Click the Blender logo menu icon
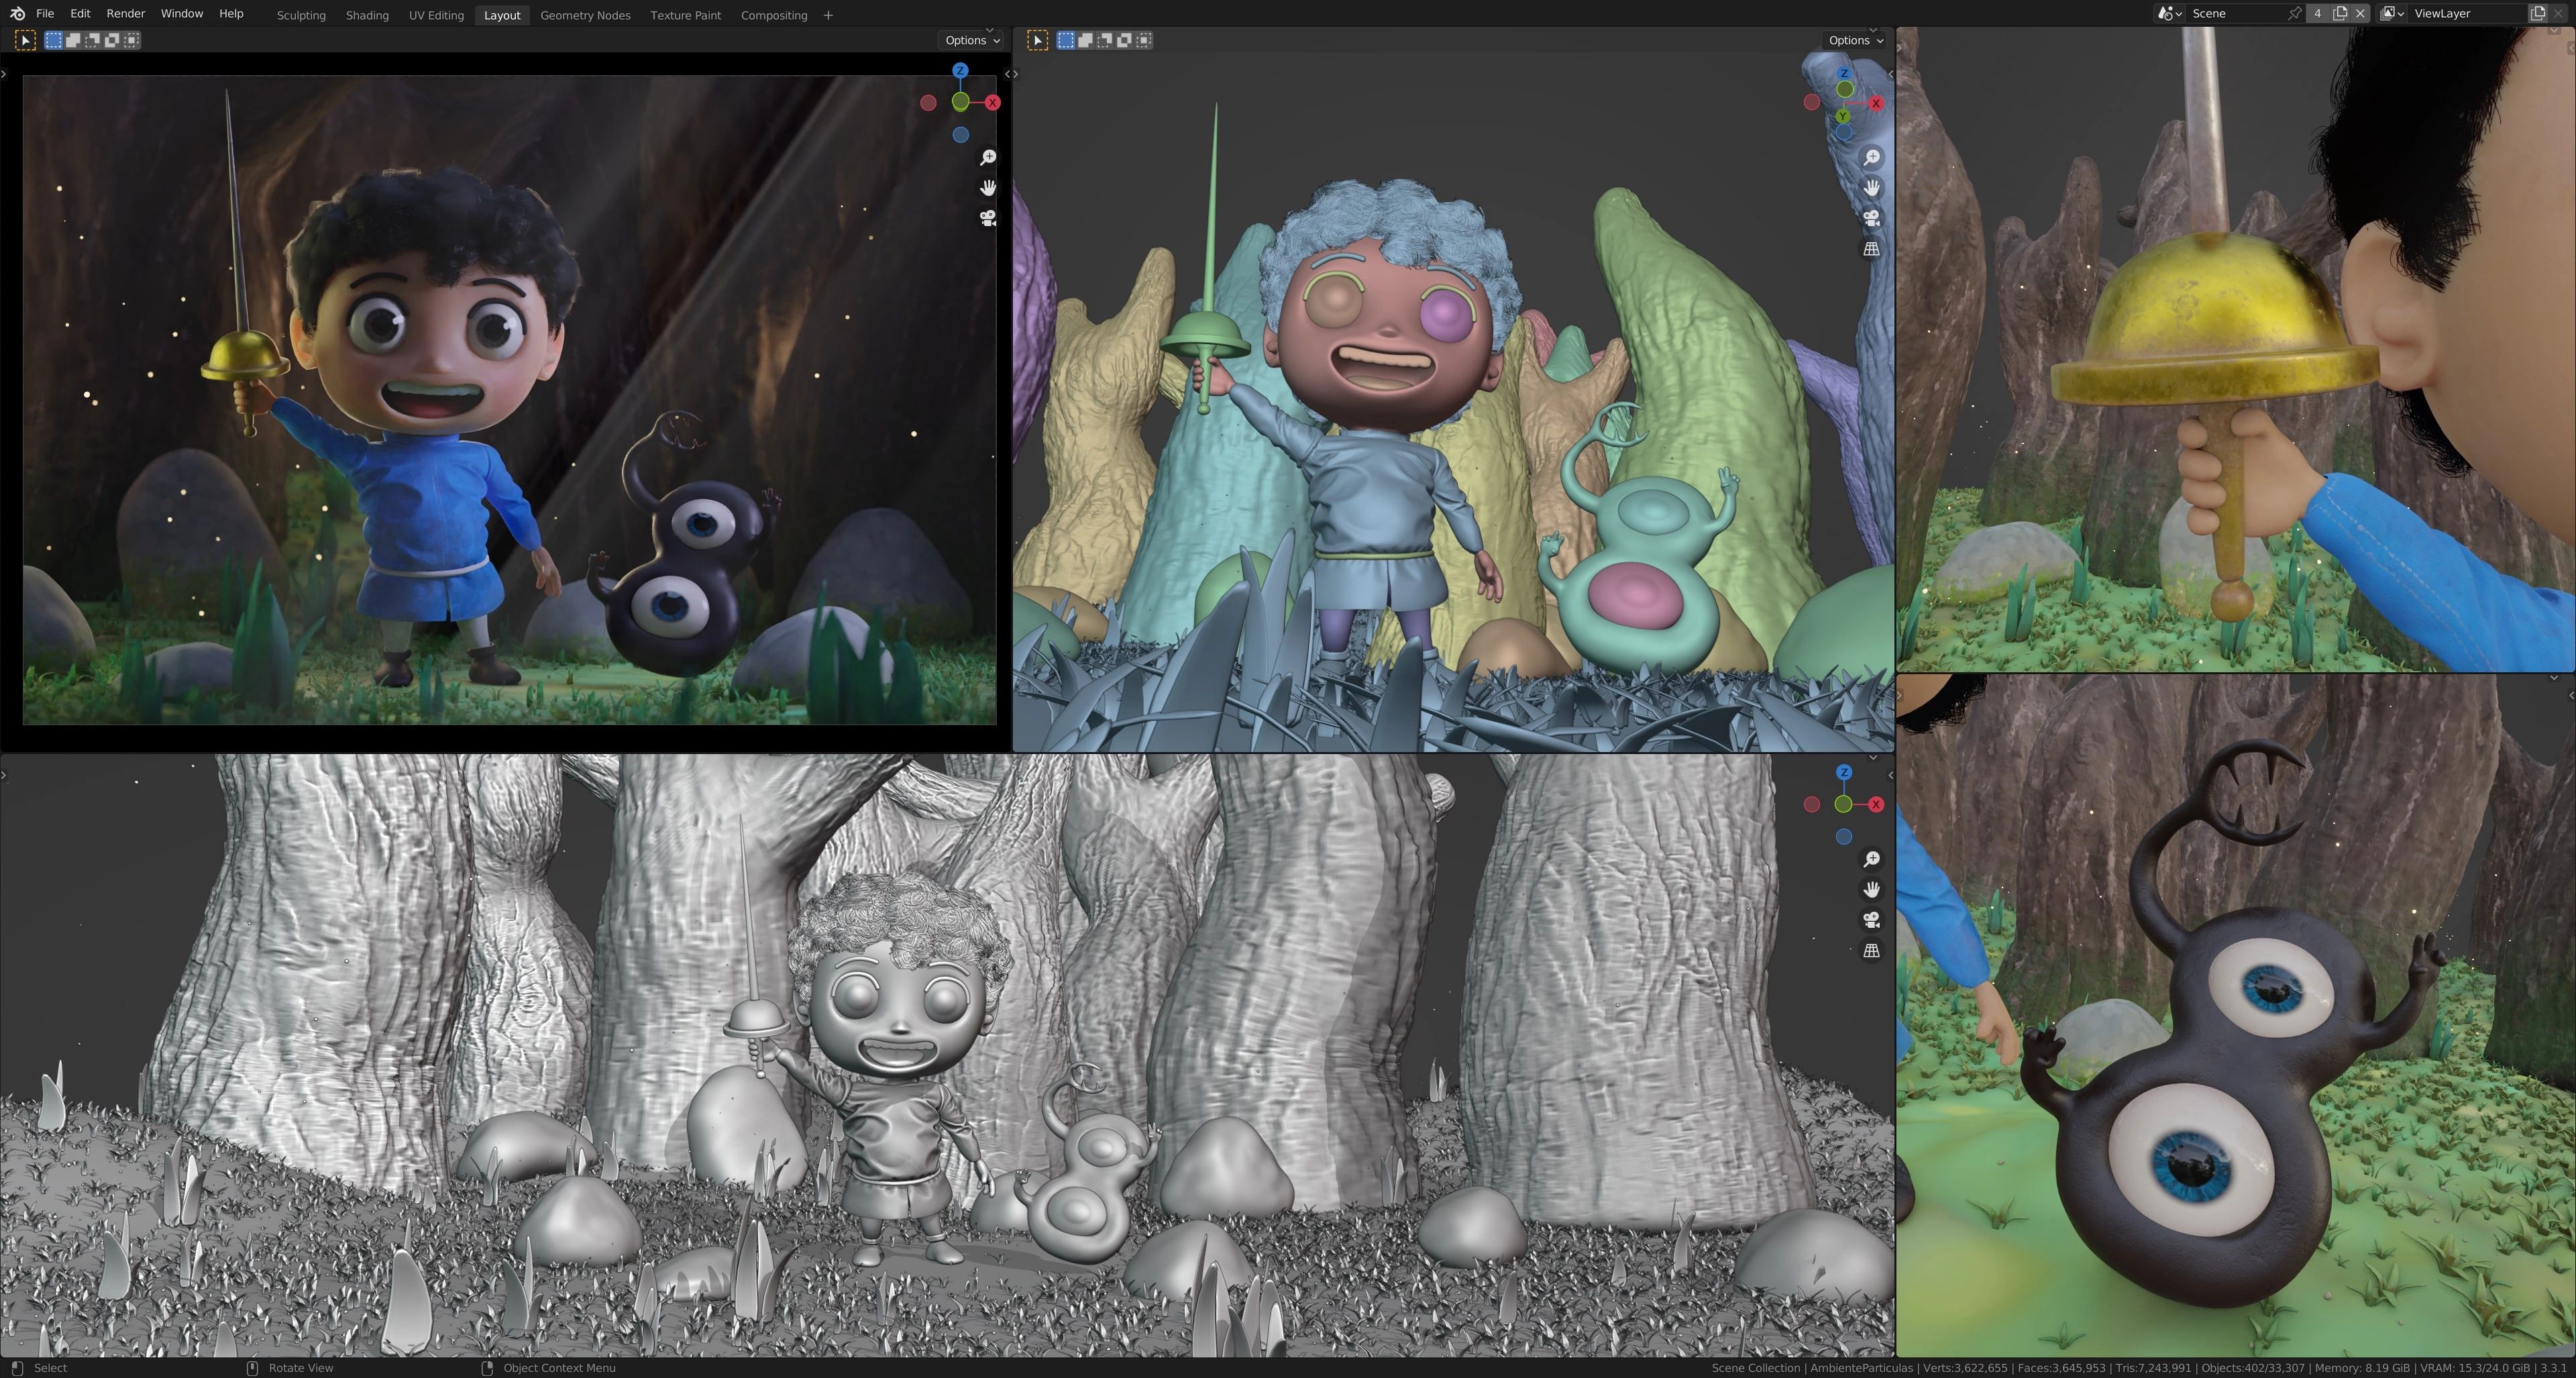This screenshot has width=2576, height=1378. click(x=17, y=14)
